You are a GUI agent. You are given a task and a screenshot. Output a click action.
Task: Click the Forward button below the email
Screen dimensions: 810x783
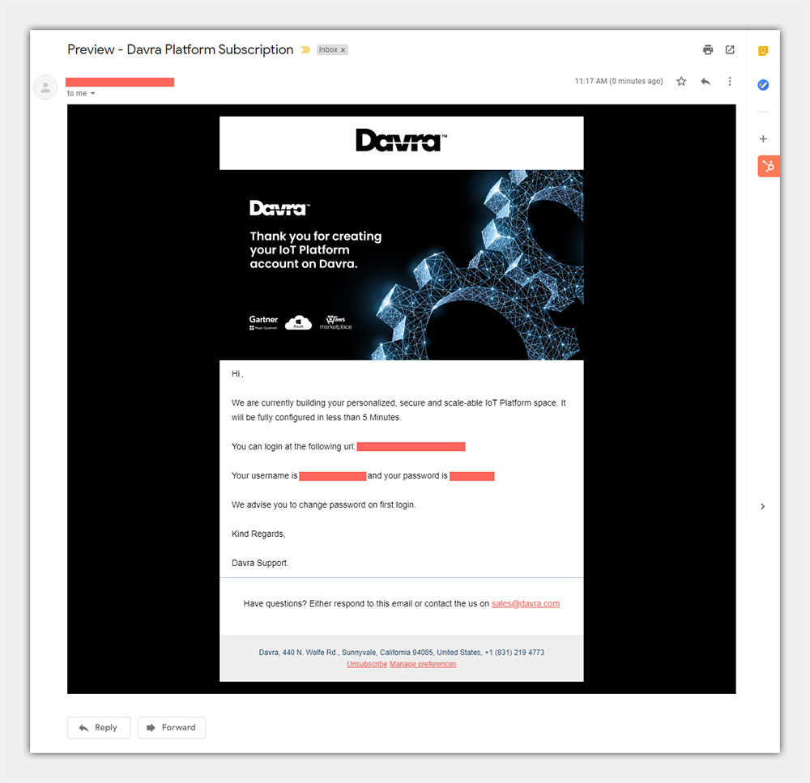(172, 727)
